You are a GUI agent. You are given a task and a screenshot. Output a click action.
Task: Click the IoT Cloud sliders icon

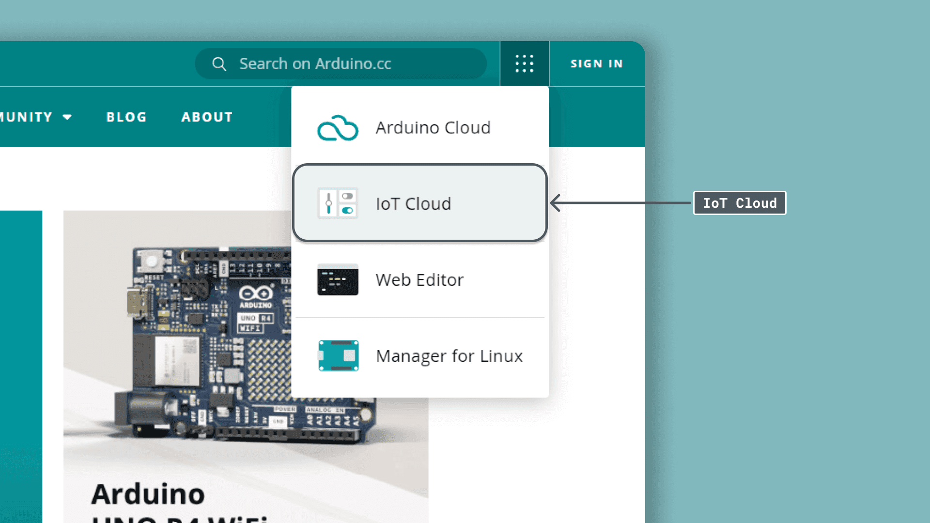coord(338,203)
